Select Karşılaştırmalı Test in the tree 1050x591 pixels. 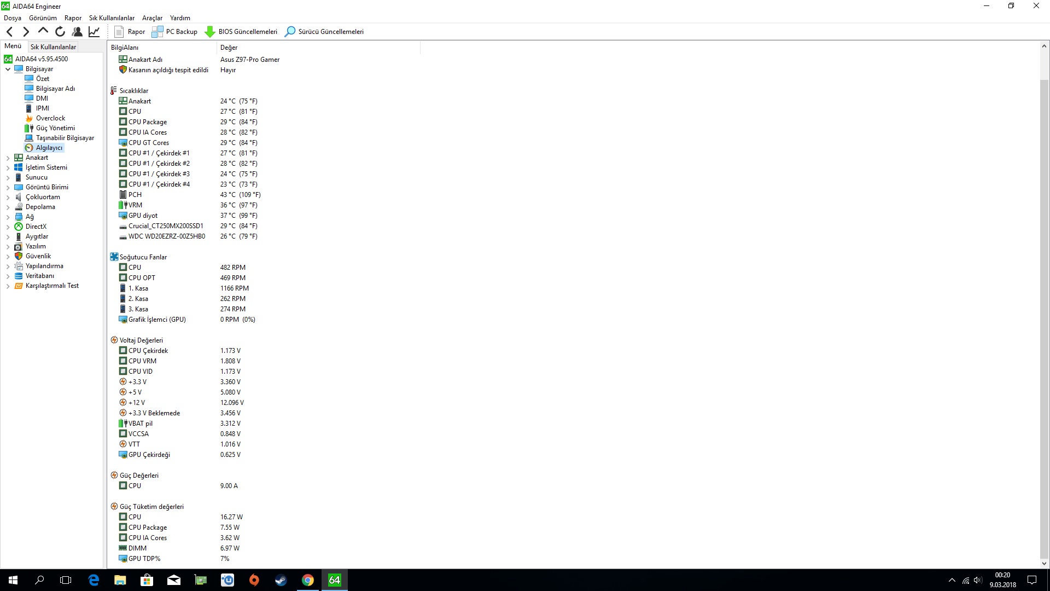pyautogui.click(x=52, y=286)
